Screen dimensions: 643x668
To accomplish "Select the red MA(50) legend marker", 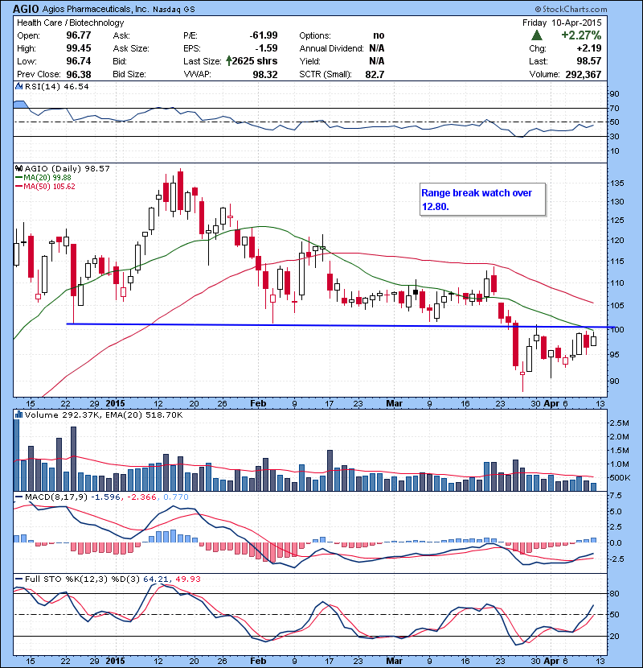I will click(x=19, y=187).
